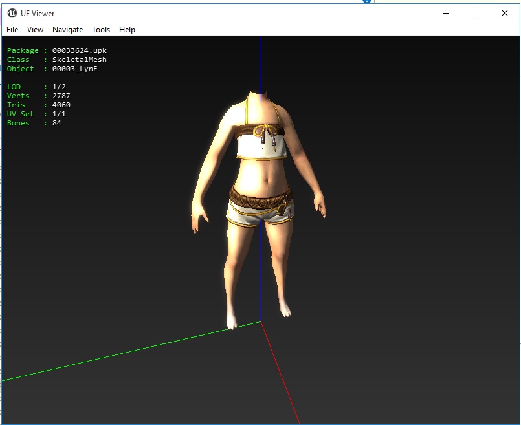Click the Tris count 4060
Viewport: 521px width, 425px height.
(x=61, y=105)
